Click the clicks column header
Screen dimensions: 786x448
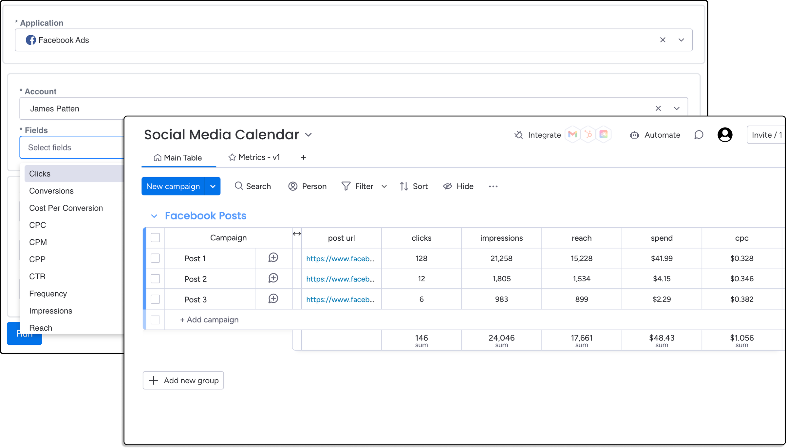click(421, 238)
